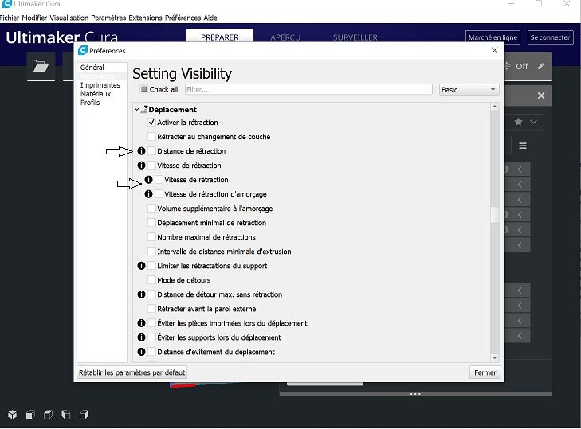
Task: Click the info icon beside Distance de détour max.
Action: coord(141,294)
